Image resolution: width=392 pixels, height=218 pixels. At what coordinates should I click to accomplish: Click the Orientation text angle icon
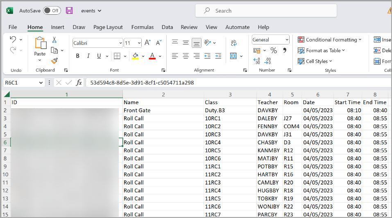[208, 42]
